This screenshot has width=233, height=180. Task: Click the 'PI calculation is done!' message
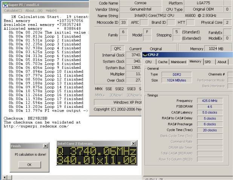tap(31, 154)
